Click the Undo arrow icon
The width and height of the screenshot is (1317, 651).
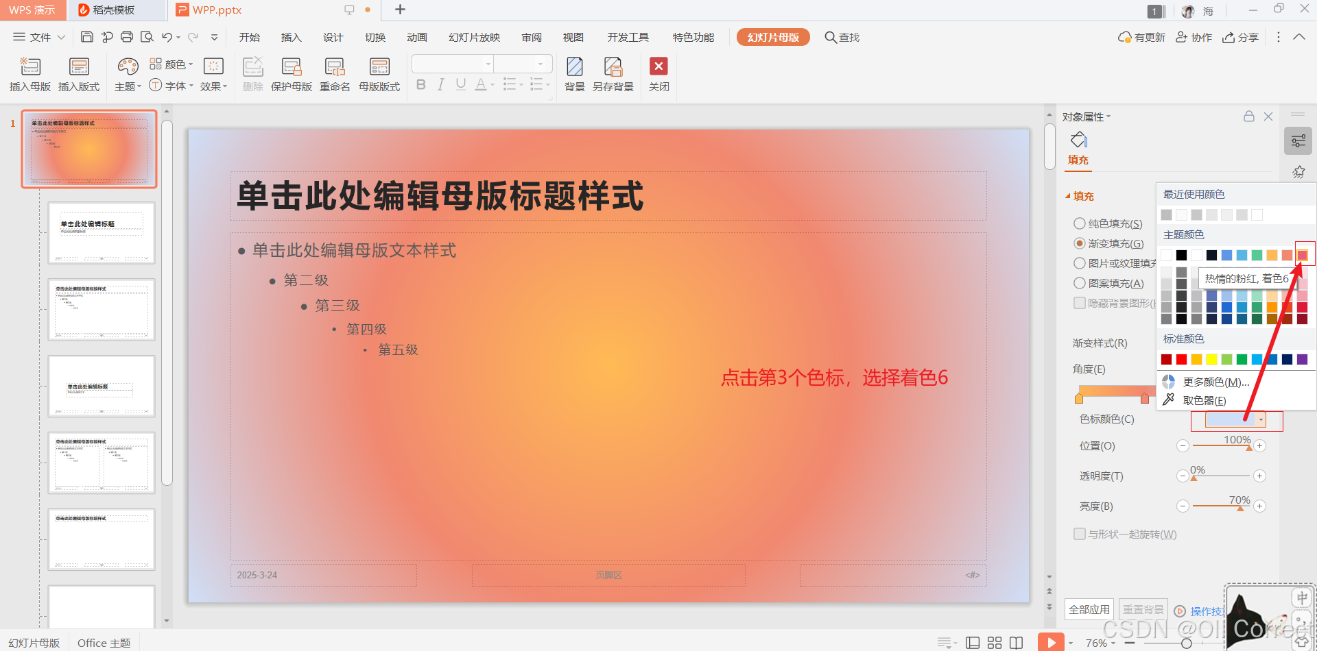(x=167, y=37)
